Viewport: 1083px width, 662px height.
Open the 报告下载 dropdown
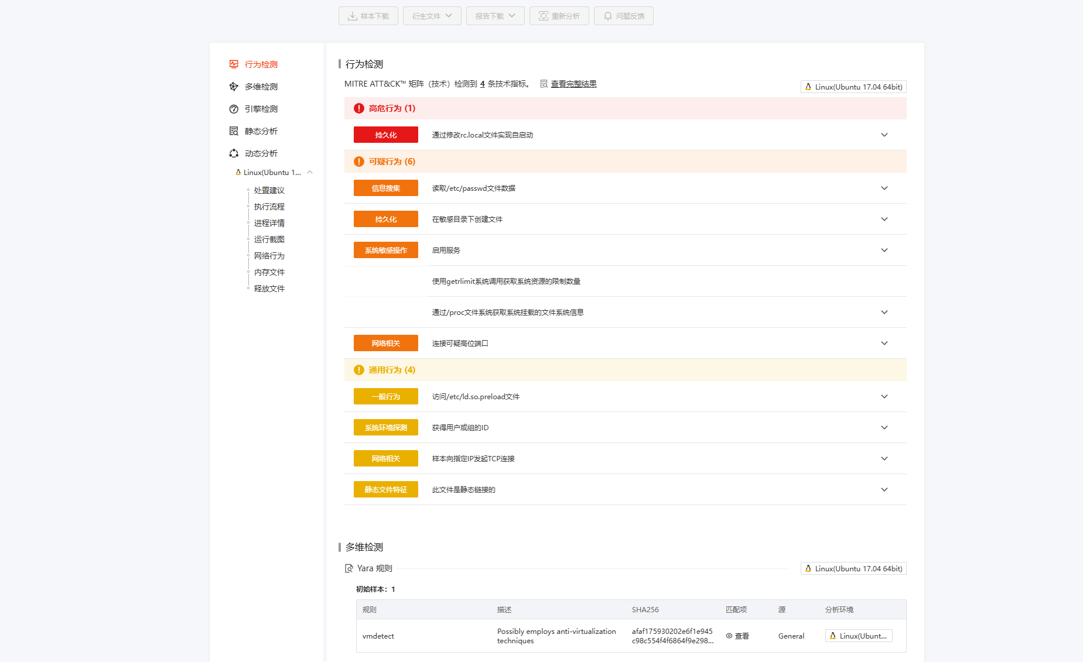[495, 16]
